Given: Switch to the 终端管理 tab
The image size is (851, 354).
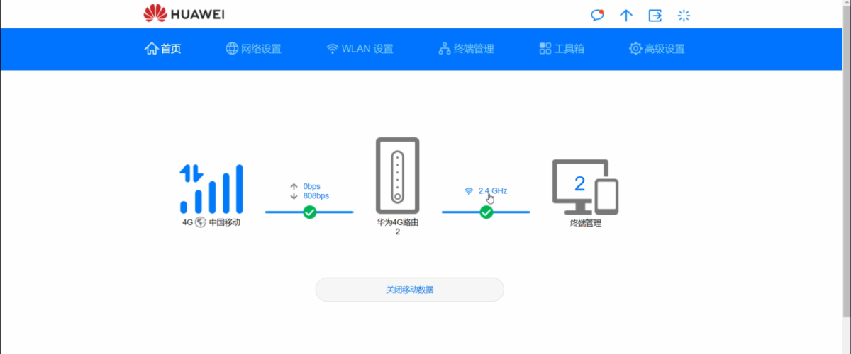Looking at the screenshot, I should point(466,49).
